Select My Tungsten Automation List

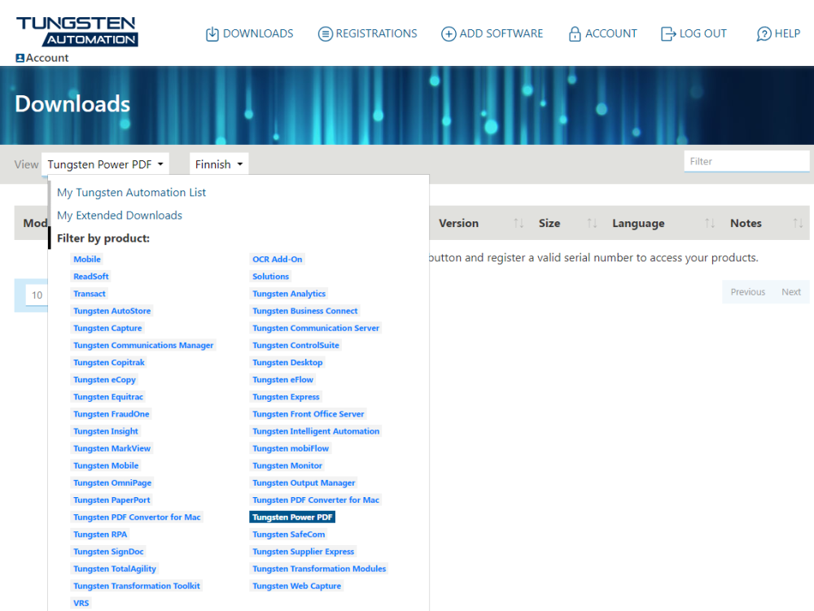pos(131,193)
